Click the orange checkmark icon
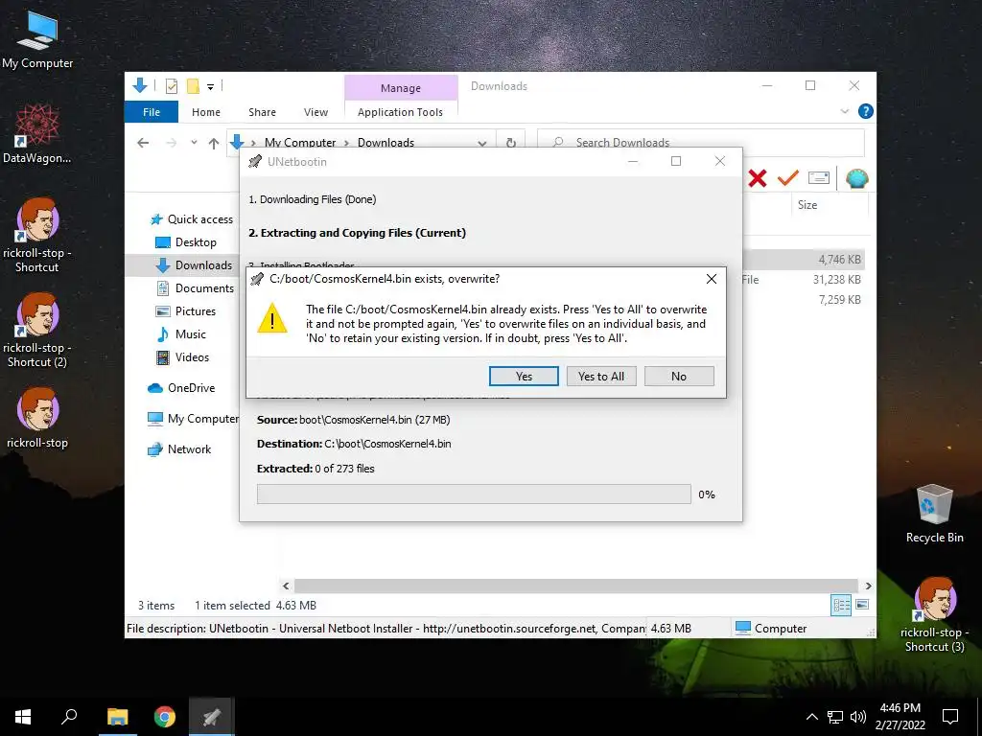The image size is (982, 736). pyautogui.click(x=788, y=178)
